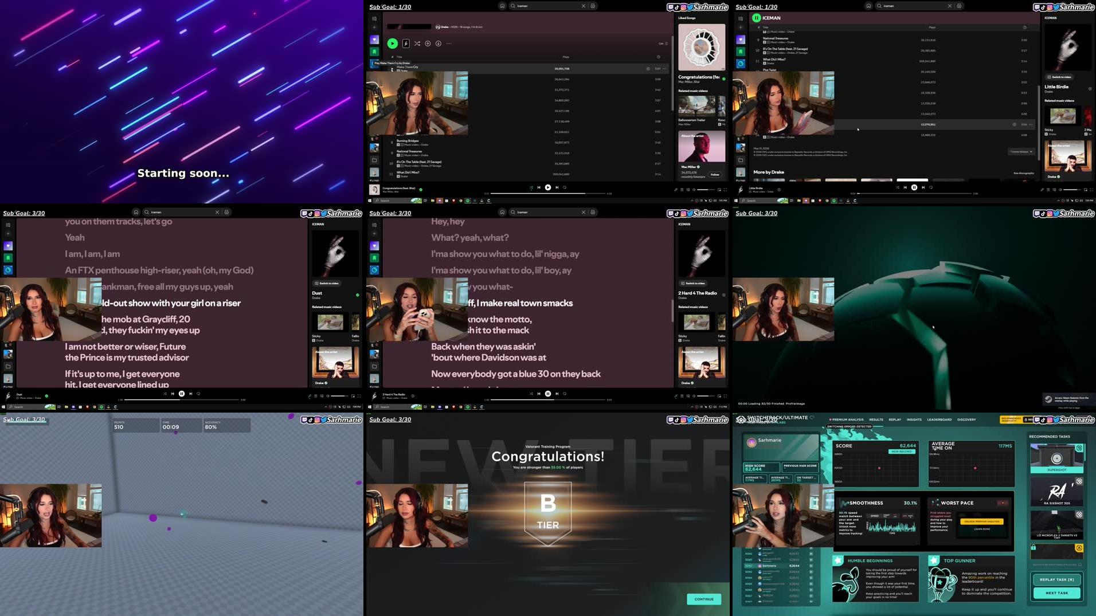The image size is (1096, 616).
Task: Expand 1 more release dropdown in the Little Birdie frame
Action: point(1020,152)
